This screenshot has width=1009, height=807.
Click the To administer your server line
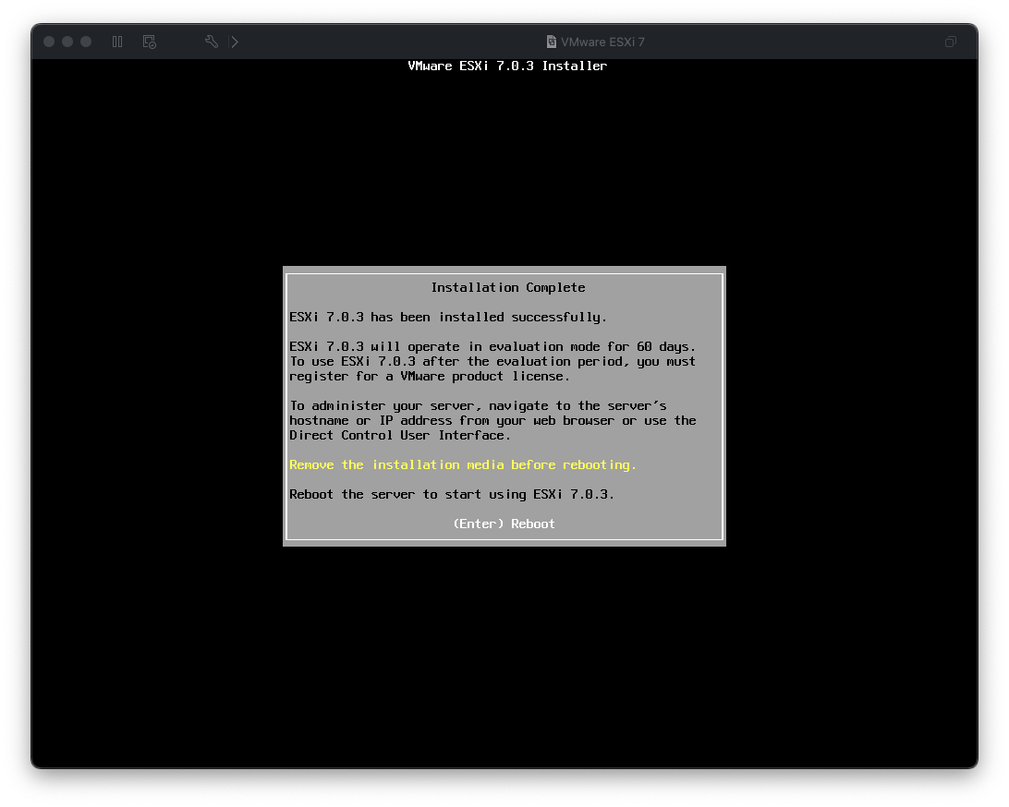[x=477, y=405]
